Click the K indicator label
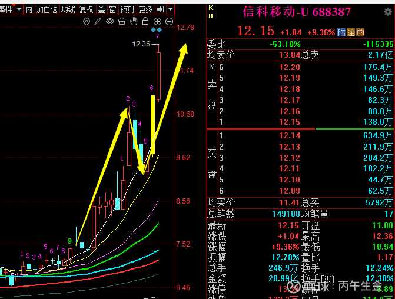 coord(211,8)
